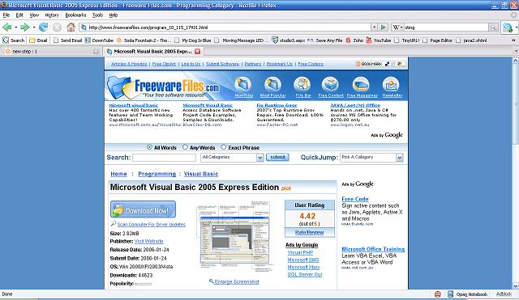Open the Zoho bookmark
This screenshot has width=519, height=300.
354,40
